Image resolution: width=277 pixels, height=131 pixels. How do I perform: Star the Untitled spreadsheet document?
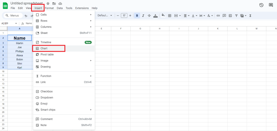[x=48, y=4]
